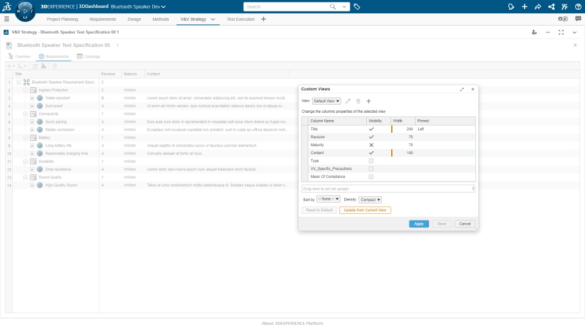Toggle visibility of Content column
The height and width of the screenshot is (329, 585).
click(x=371, y=153)
